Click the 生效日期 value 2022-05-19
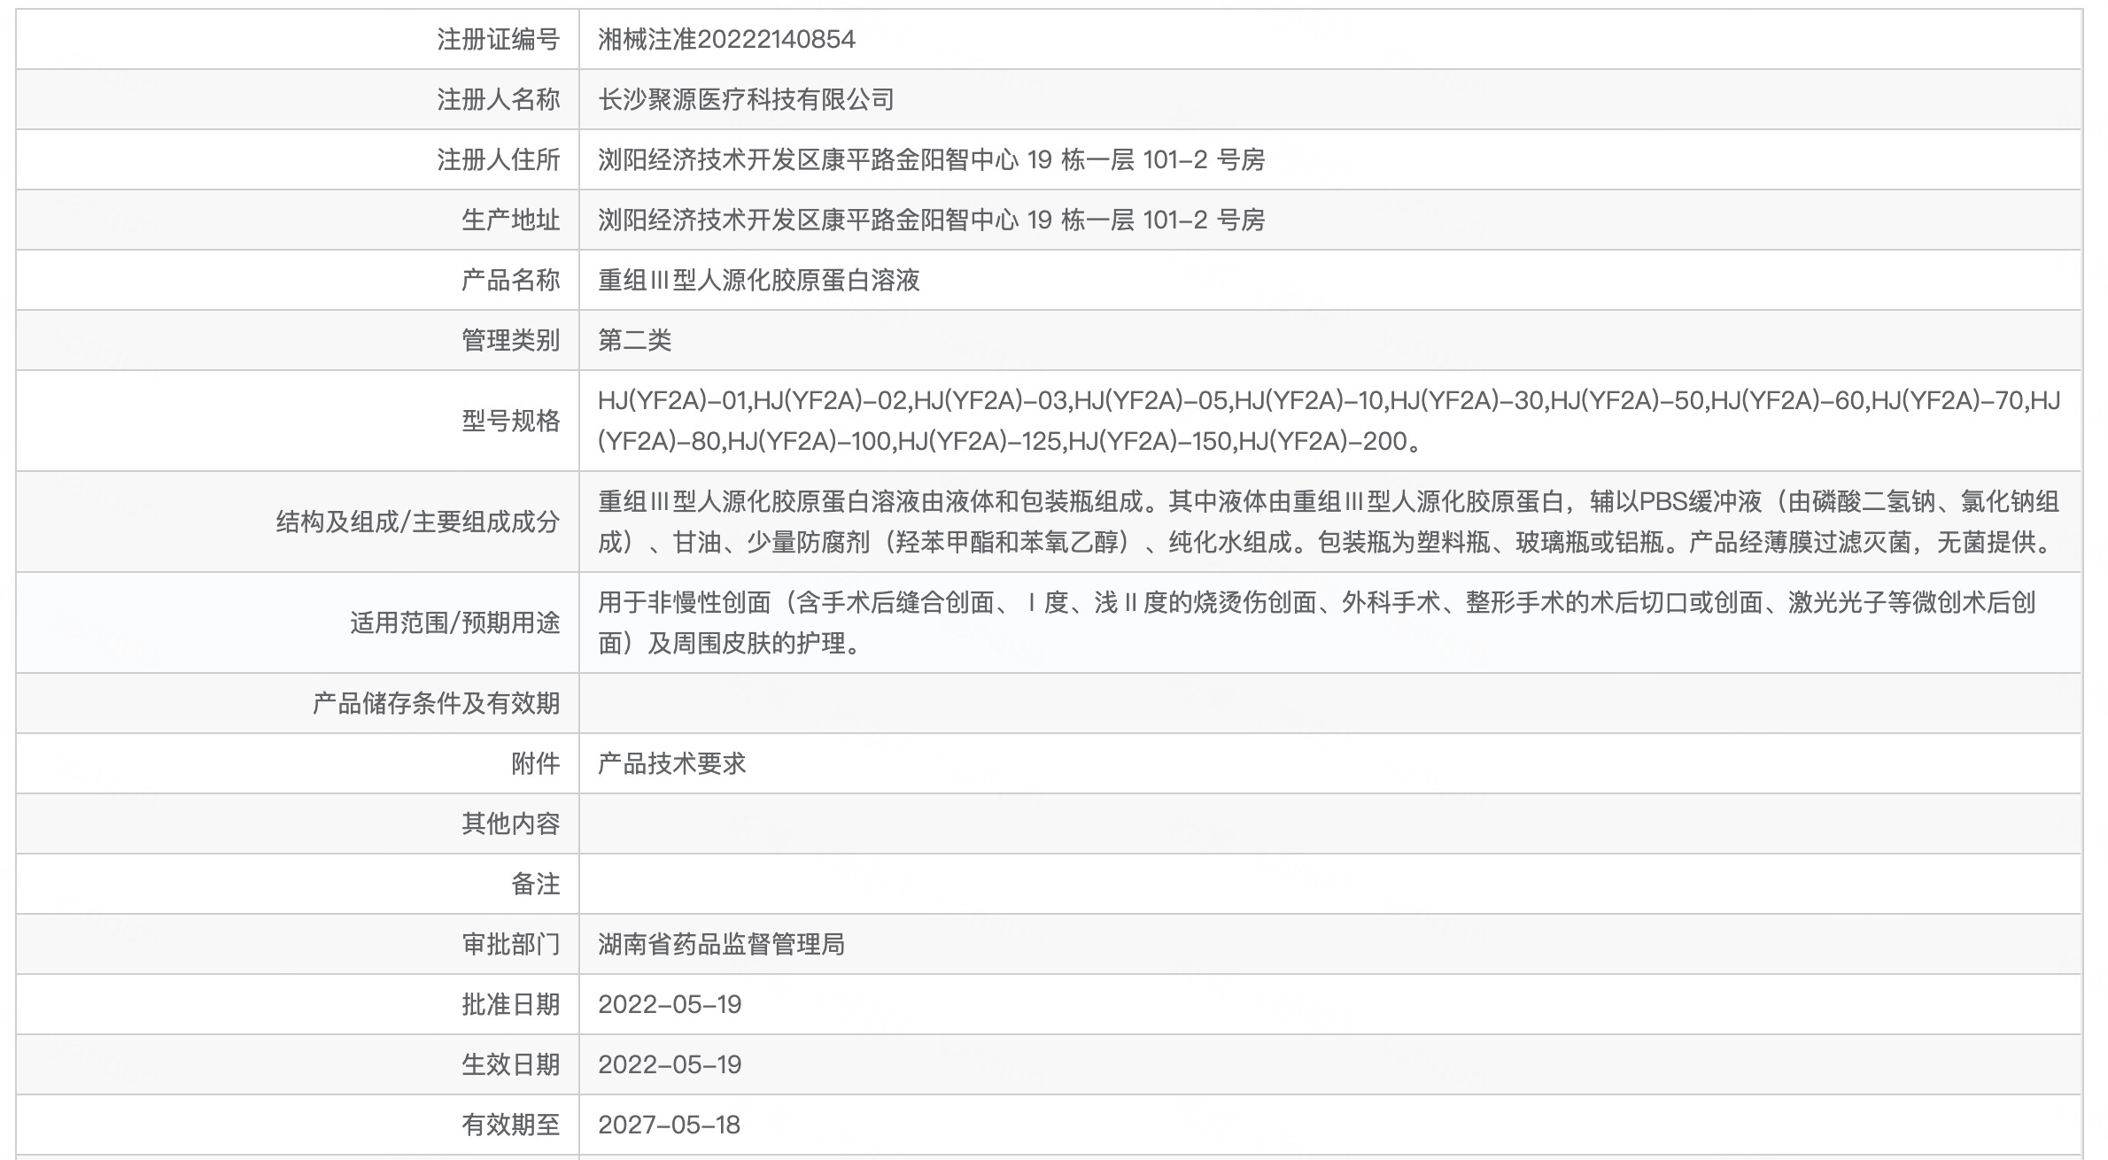This screenshot has width=2108, height=1160. [x=670, y=1064]
